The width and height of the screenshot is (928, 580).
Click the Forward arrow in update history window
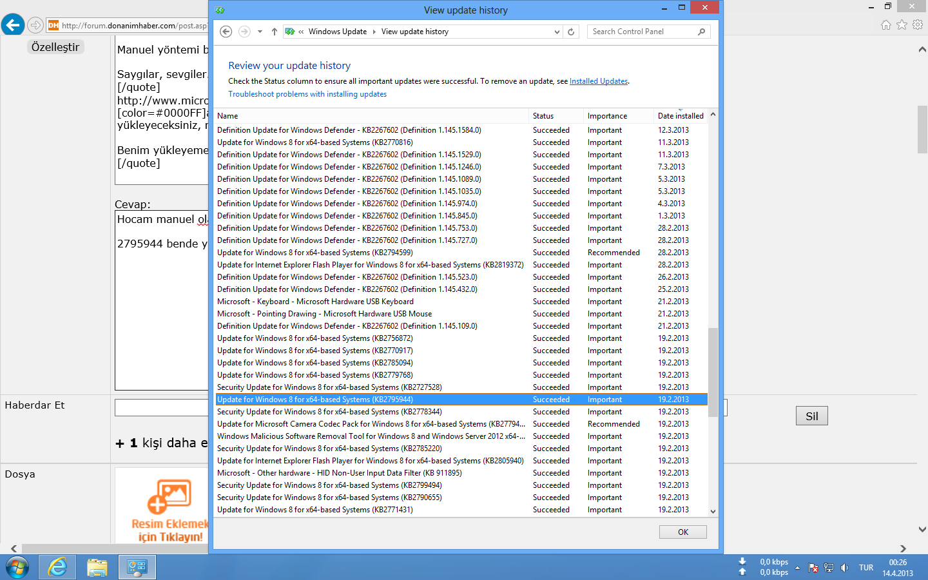tap(244, 32)
